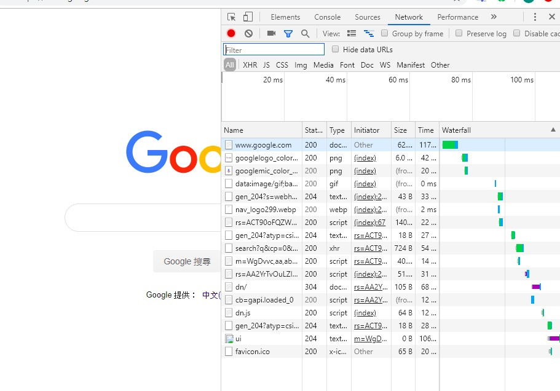This screenshot has width=560, height=391.
Task: Sort by Time column header
Action: 427,130
